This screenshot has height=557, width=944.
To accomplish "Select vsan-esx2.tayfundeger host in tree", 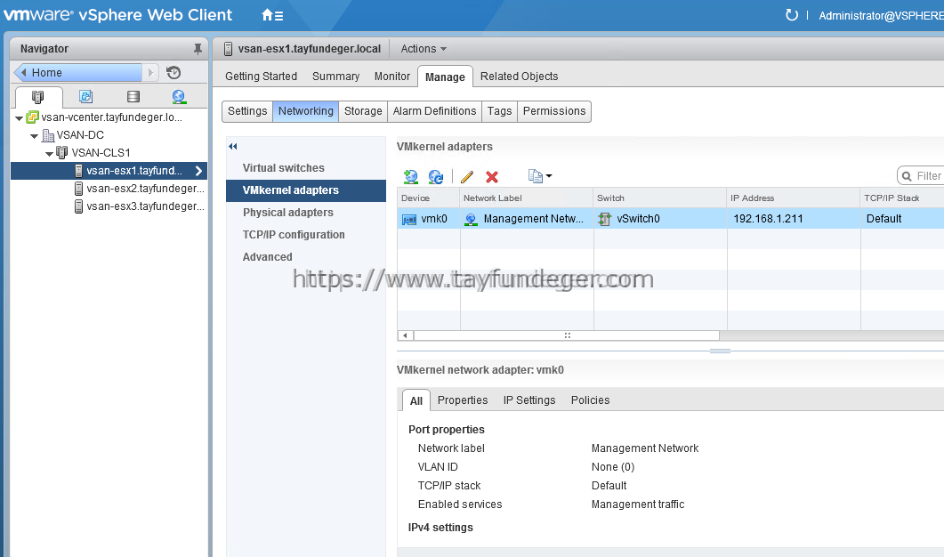I will (145, 189).
